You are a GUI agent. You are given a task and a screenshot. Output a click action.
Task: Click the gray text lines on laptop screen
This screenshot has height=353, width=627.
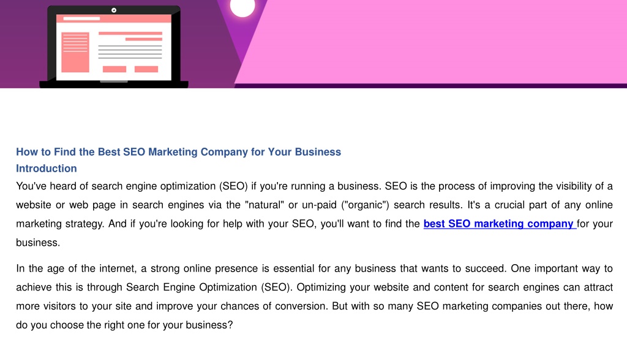130,52
